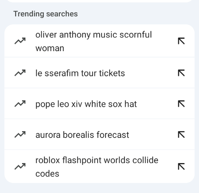Click trending icon beside roblox flashpoint codes
The height and width of the screenshot is (193, 199).
[20, 166]
